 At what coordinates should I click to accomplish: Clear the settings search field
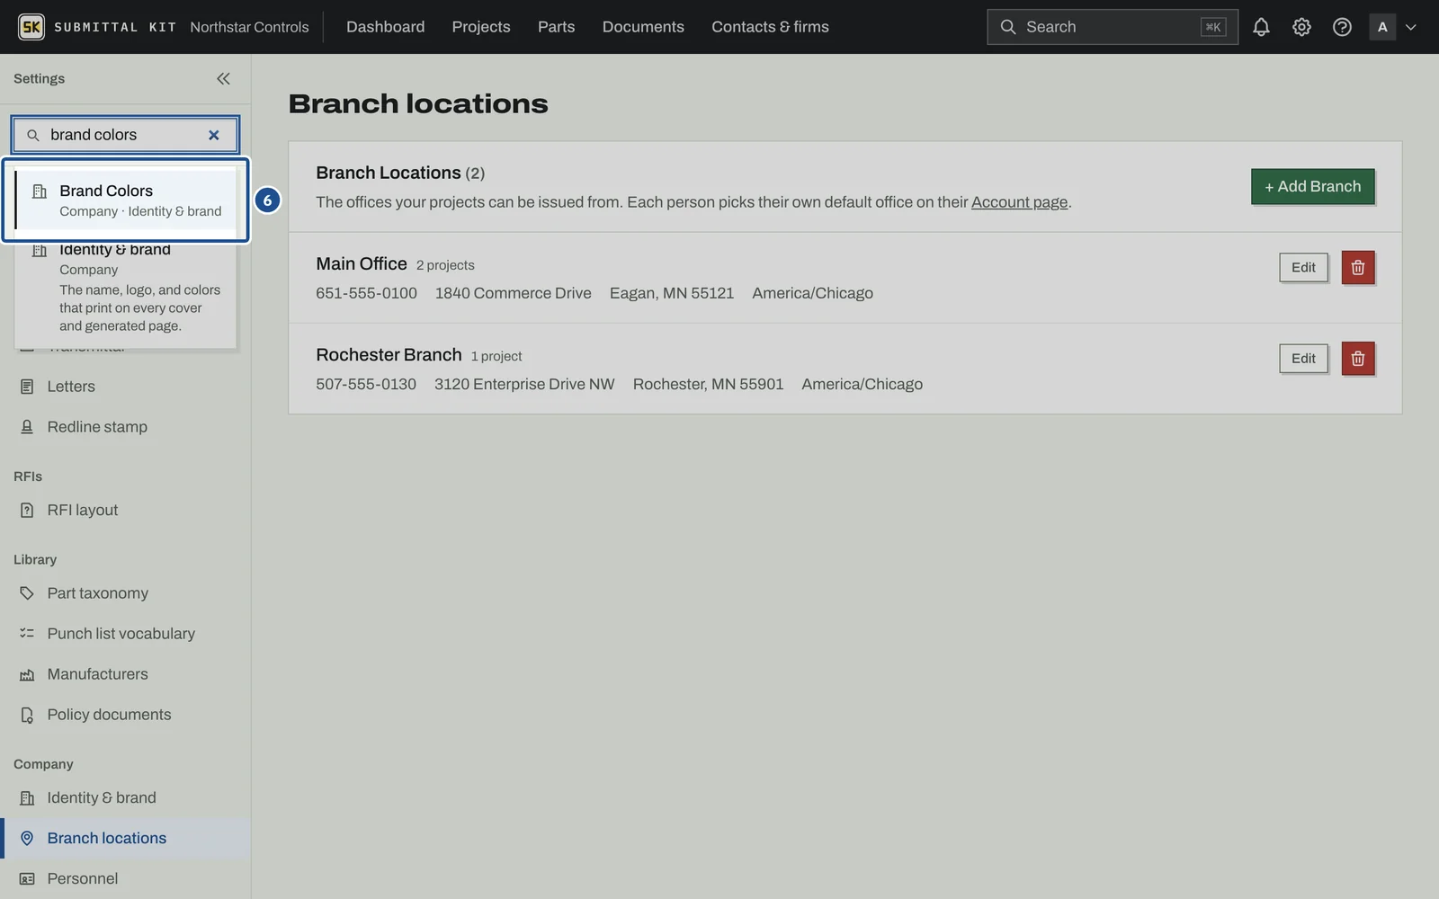click(214, 135)
